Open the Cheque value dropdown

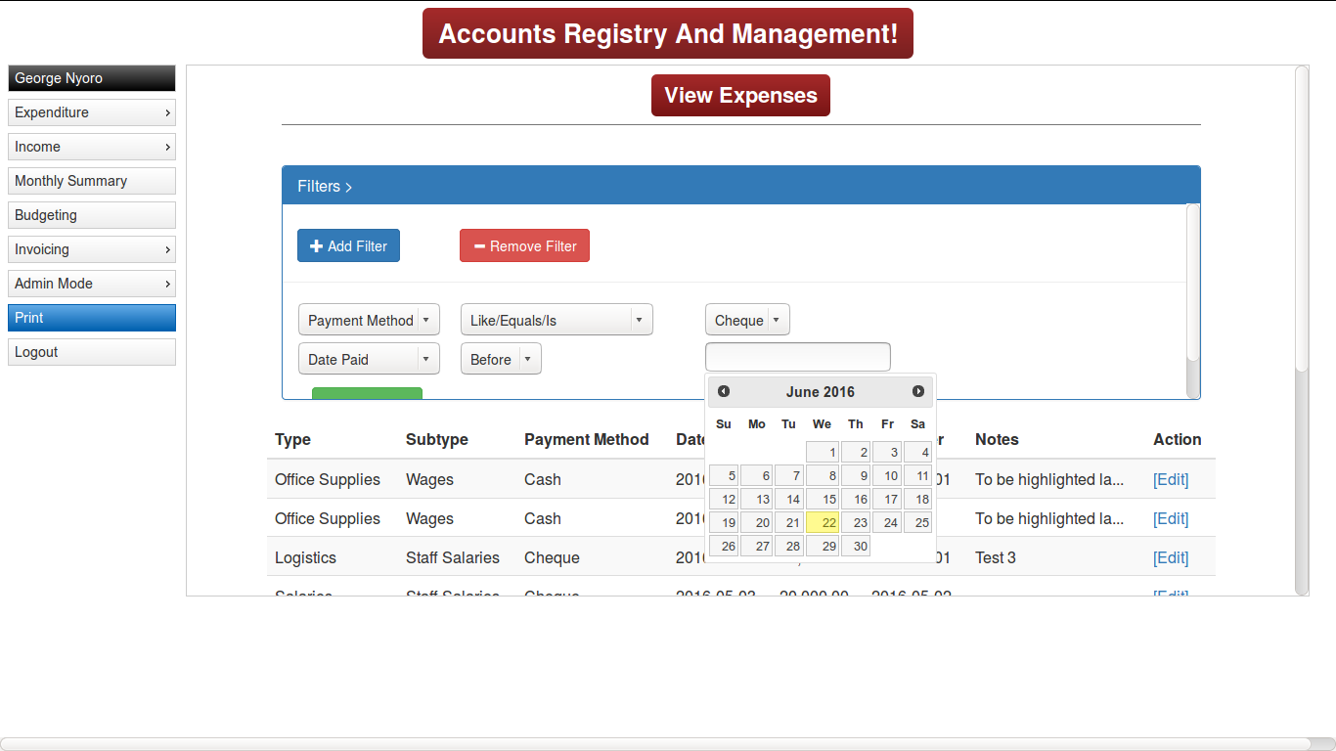[747, 321]
